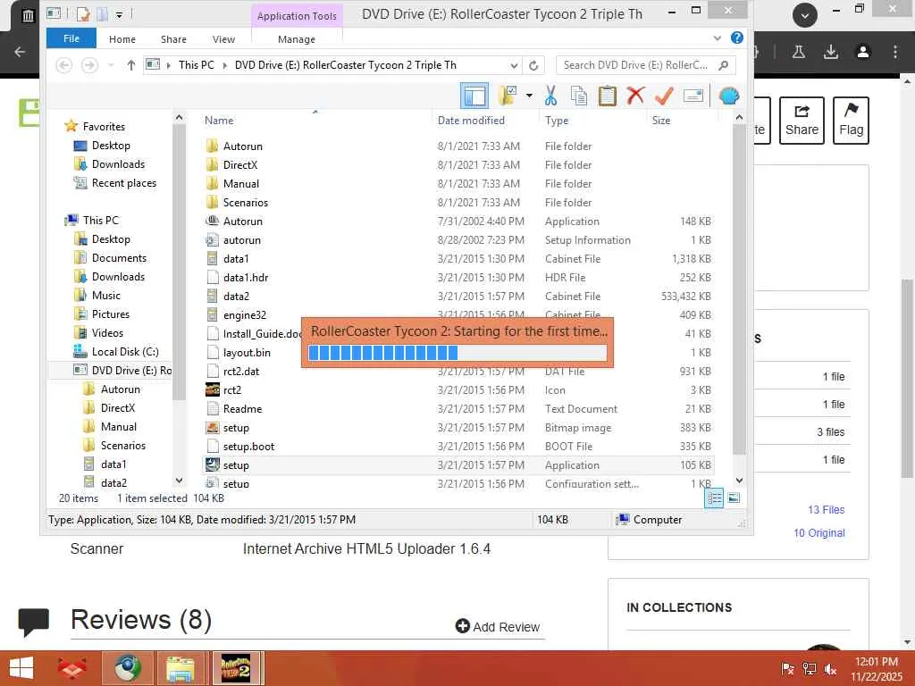The width and height of the screenshot is (915, 686).
Task: Open the File ribbon tab
Action: point(71,38)
